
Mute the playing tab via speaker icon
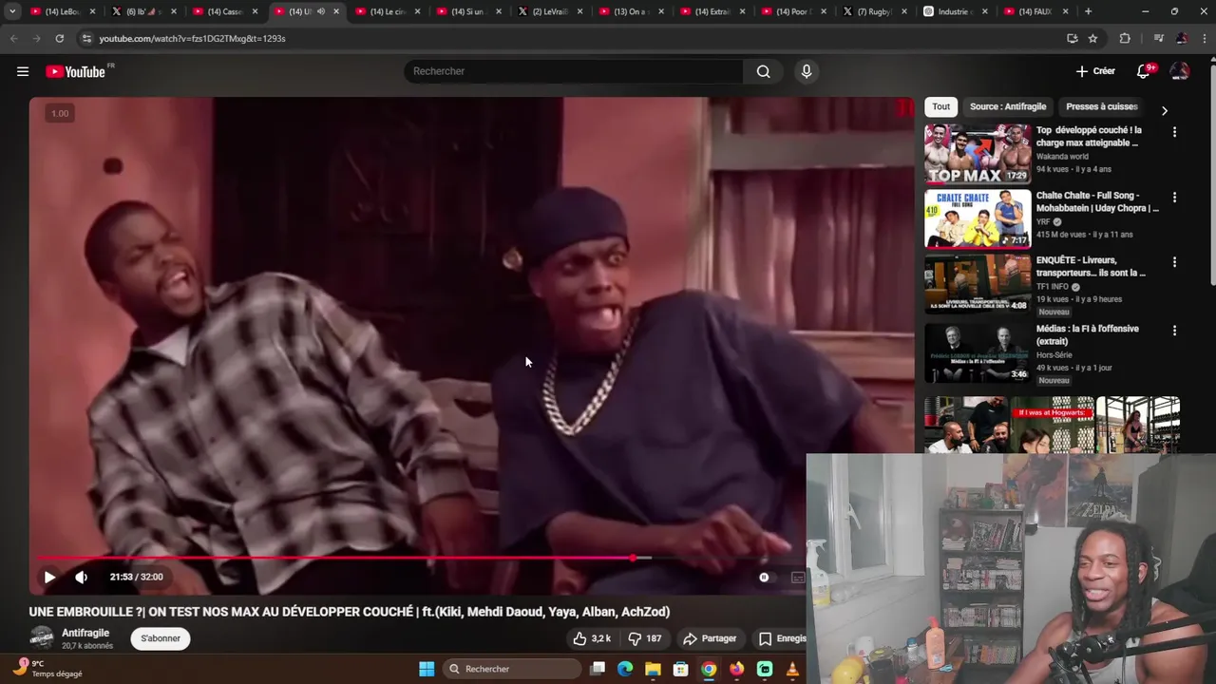pos(320,11)
